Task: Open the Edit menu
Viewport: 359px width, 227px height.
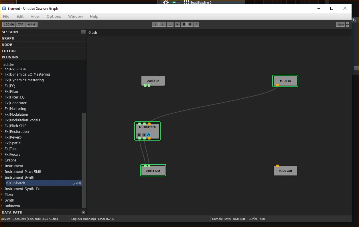Action: (20, 16)
